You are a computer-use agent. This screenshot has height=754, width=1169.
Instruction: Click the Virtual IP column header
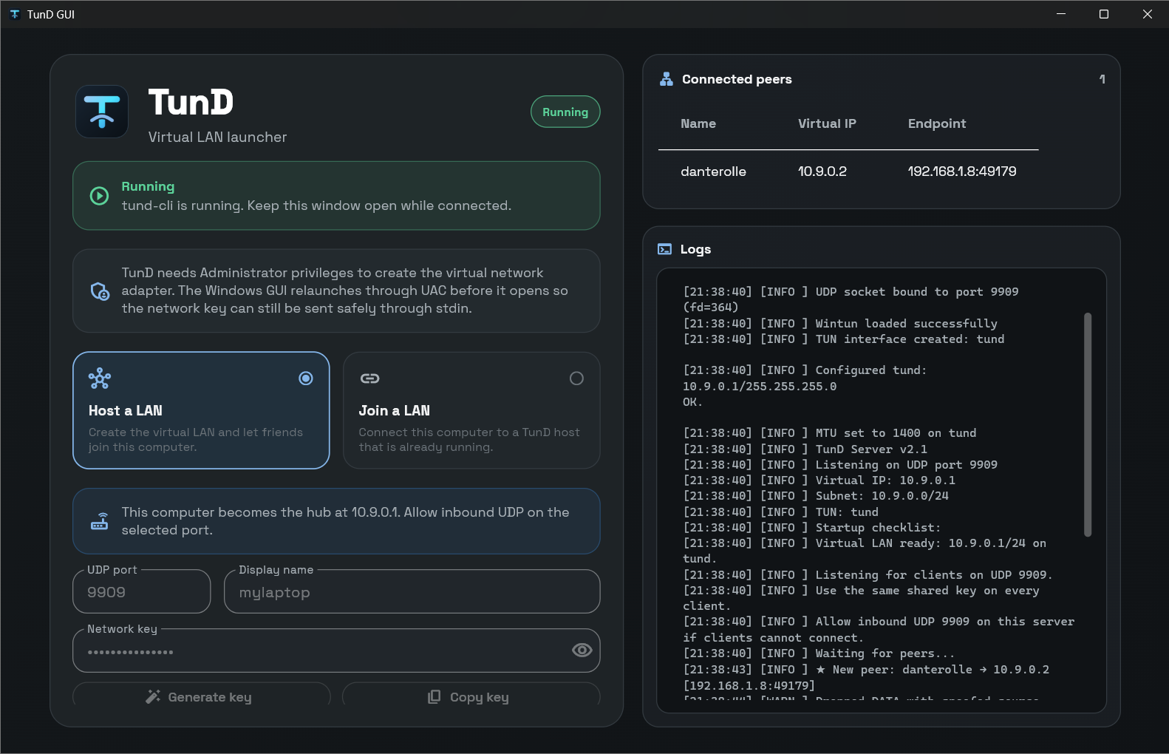(827, 123)
